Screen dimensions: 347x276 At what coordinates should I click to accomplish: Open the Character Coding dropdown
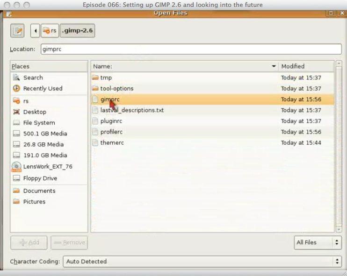pos(202,262)
